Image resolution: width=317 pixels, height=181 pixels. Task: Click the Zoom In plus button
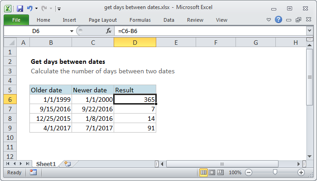pos(301,172)
